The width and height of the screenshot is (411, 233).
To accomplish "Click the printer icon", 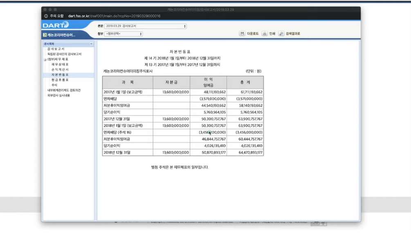I will click(x=265, y=34).
